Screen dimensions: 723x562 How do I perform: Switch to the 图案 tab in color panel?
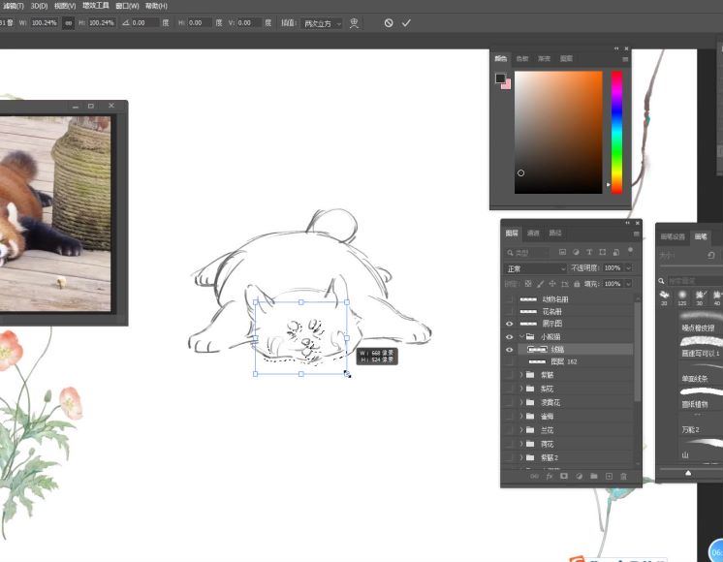pos(566,58)
